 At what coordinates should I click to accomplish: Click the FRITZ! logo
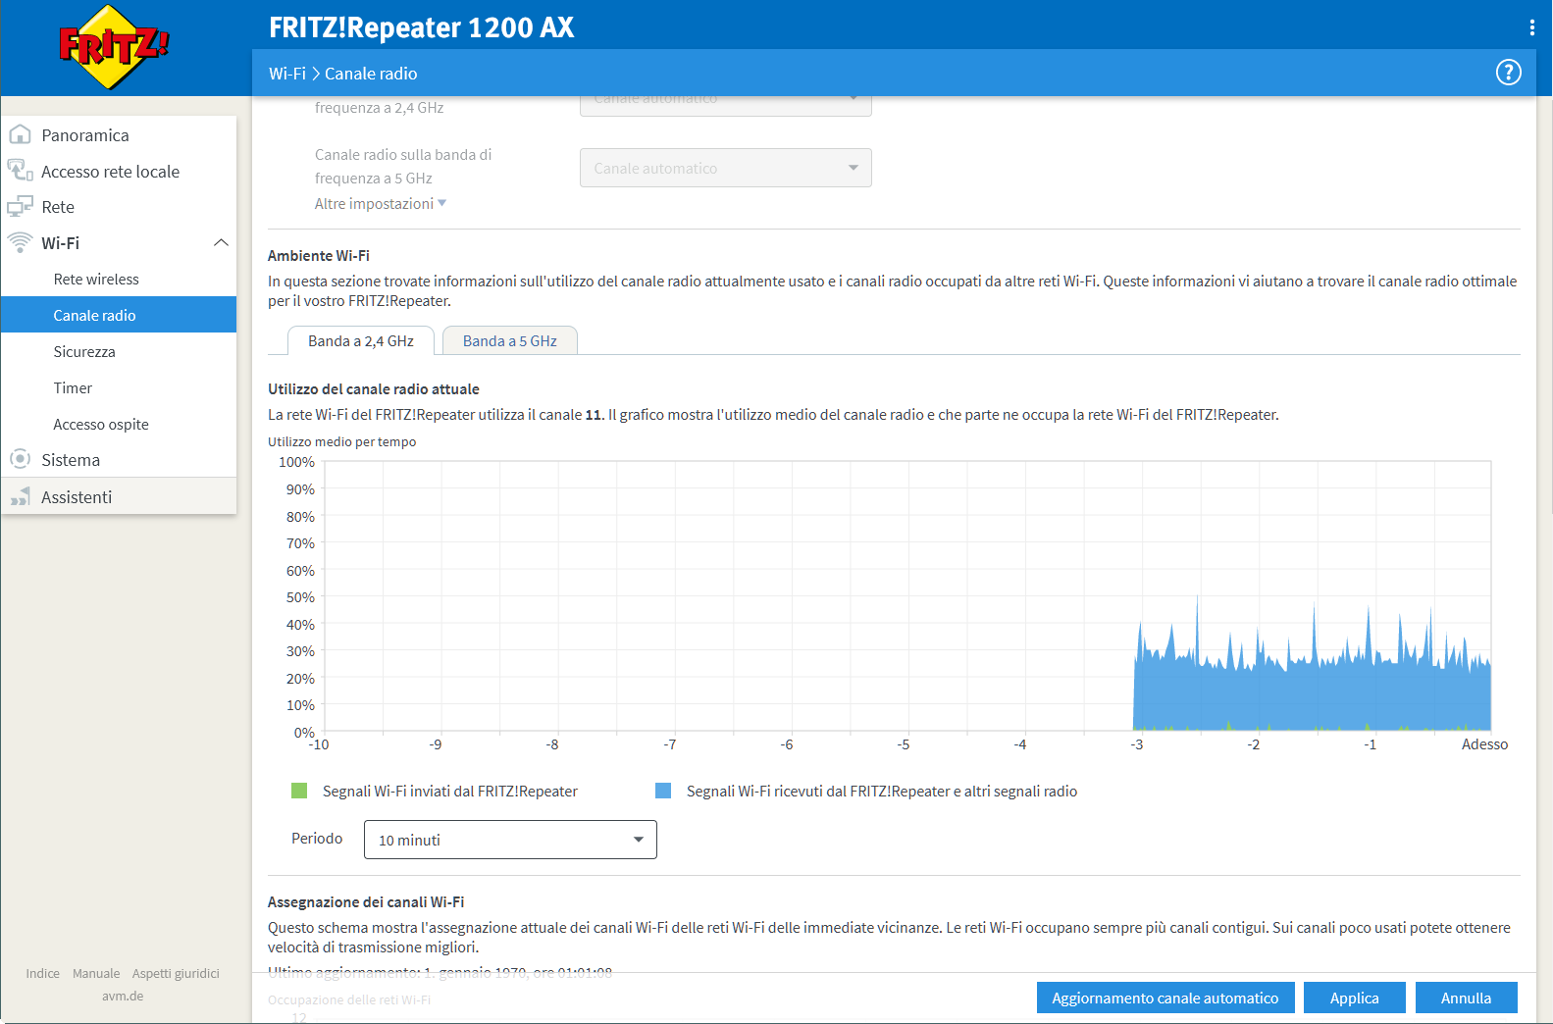coord(115,46)
